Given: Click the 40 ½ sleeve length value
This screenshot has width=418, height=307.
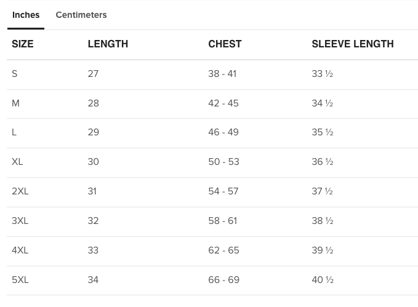Looking at the screenshot, I should (323, 280).
